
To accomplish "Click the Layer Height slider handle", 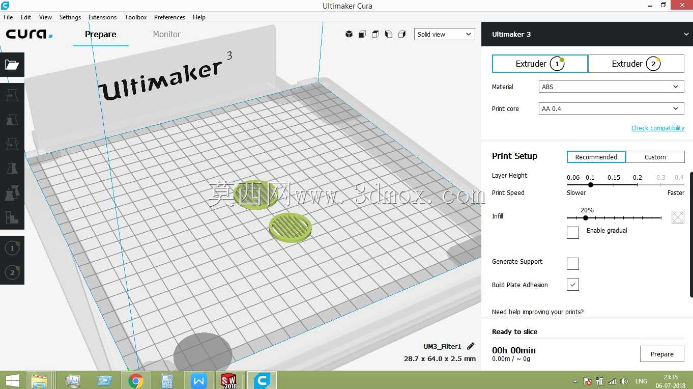I will 590,185.
